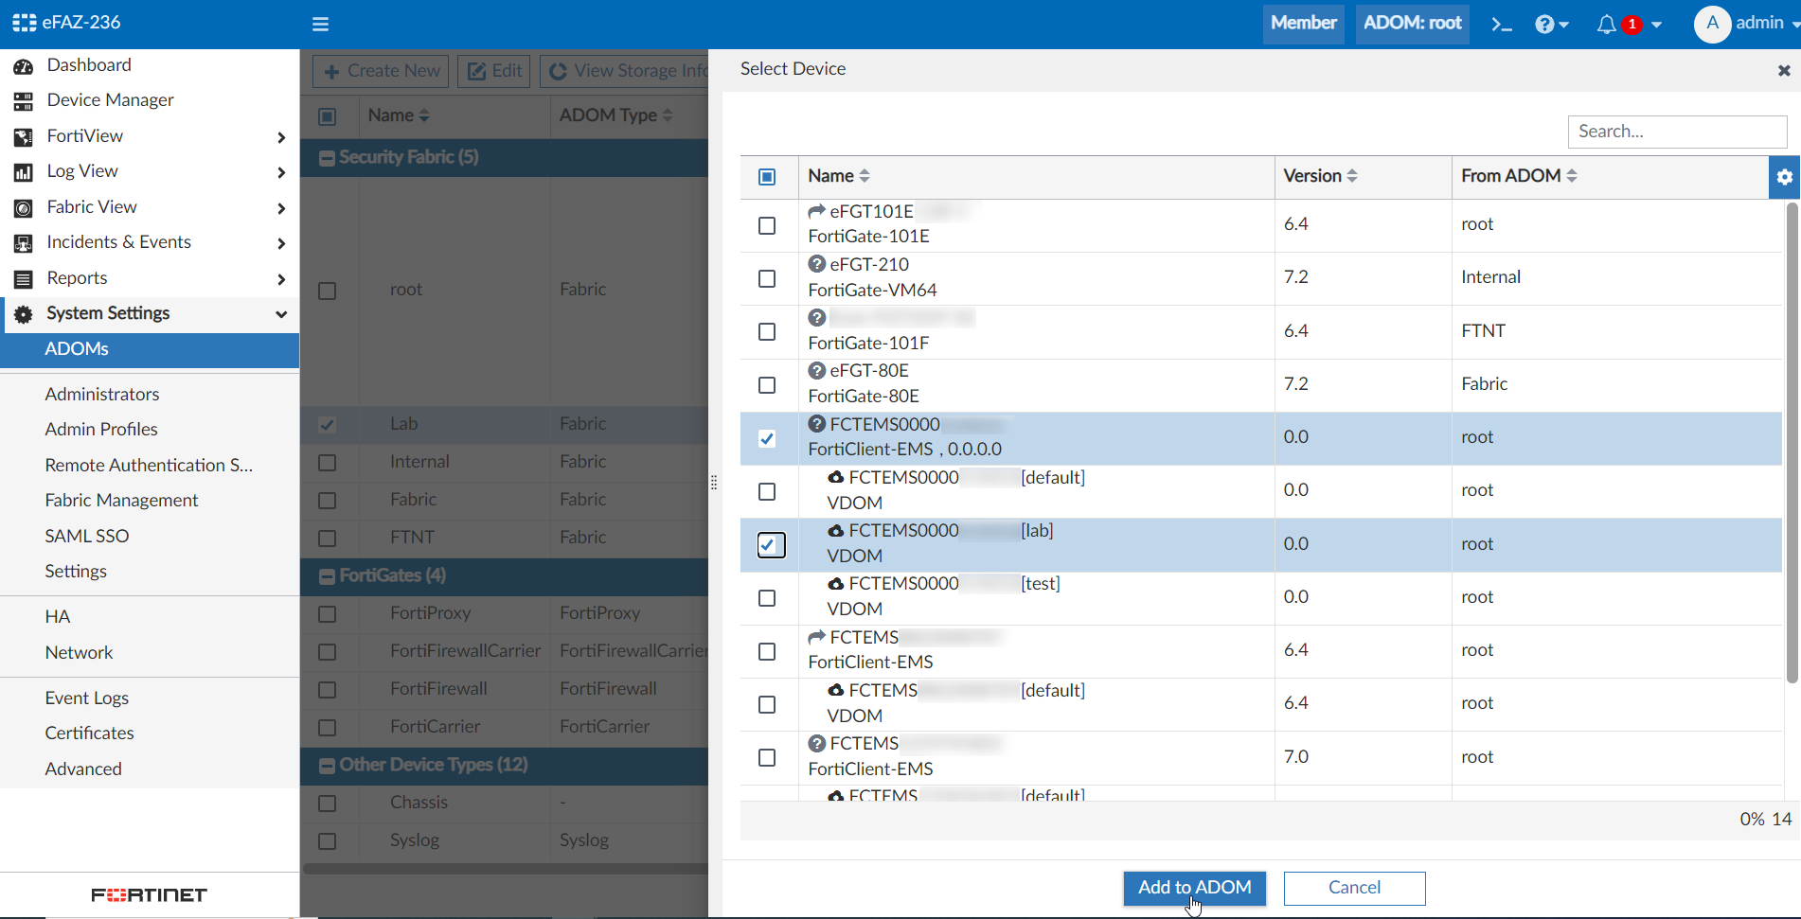Expand the Reports submenu
This screenshot has width=1801, height=919.
click(281, 278)
